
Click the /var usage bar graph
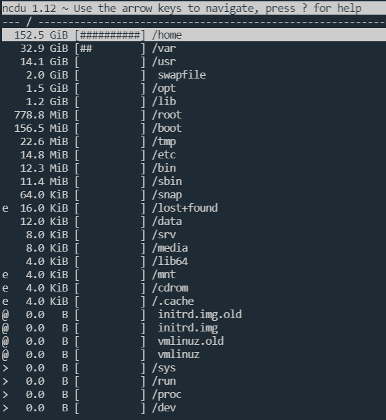[x=110, y=49]
